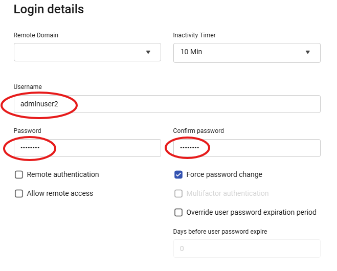
Task: Click the Confirm password label text
Action: (198, 131)
